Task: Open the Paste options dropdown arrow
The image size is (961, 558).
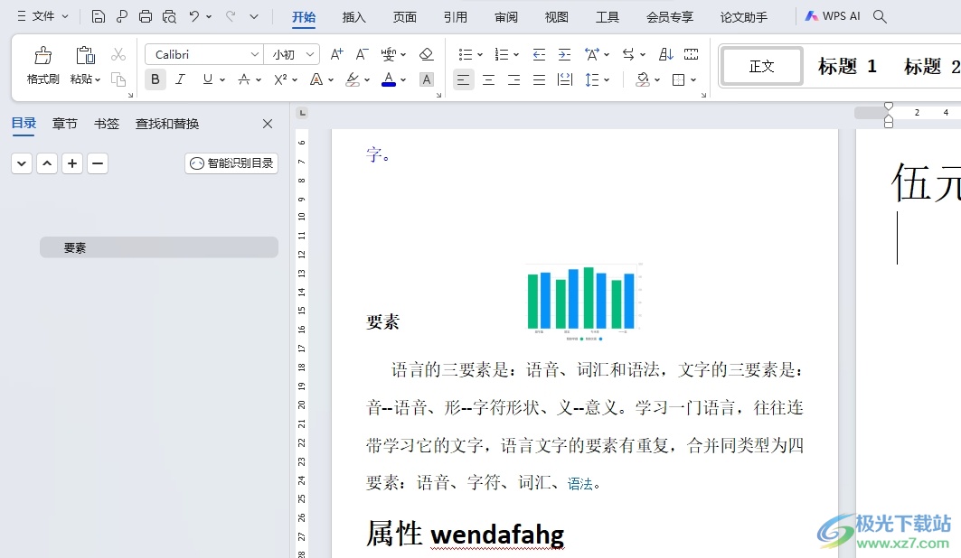Action: (98, 79)
